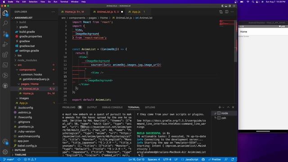Open the Run and Debug view
Screen dimensions: 288x162
click(5, 44)
